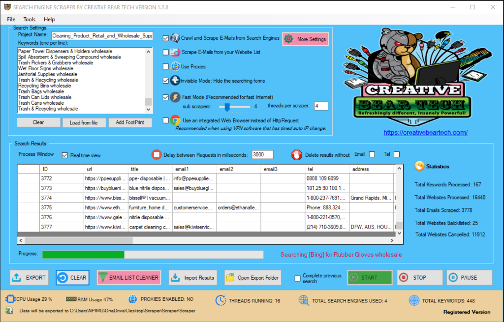Check the Email delete-results checkbox
Screen dimensions: 504x322
tap(372, 154)
